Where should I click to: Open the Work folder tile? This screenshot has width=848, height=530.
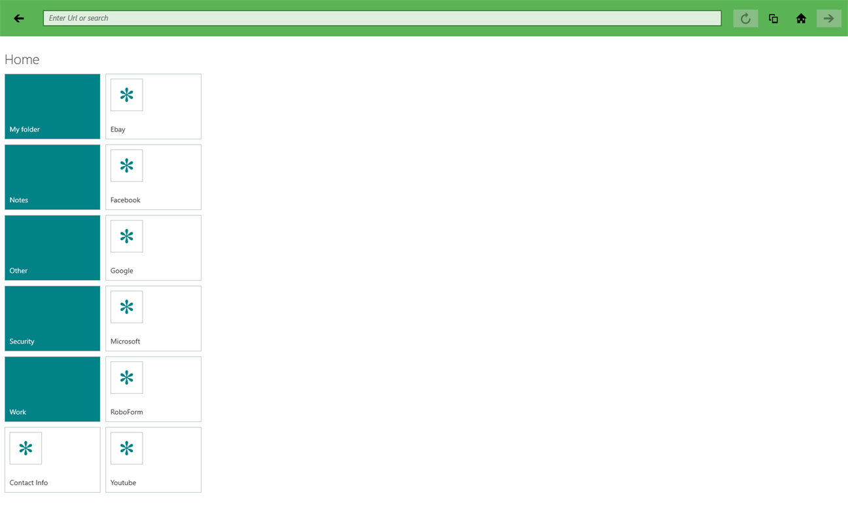coord(52,389)
